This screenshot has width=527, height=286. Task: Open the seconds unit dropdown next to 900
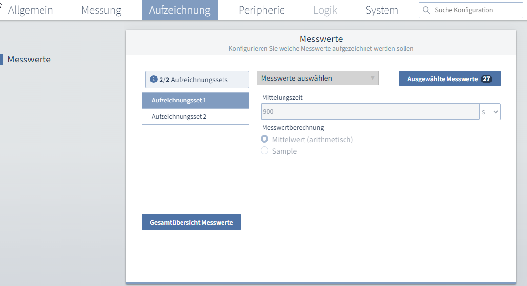coord(489,111)
